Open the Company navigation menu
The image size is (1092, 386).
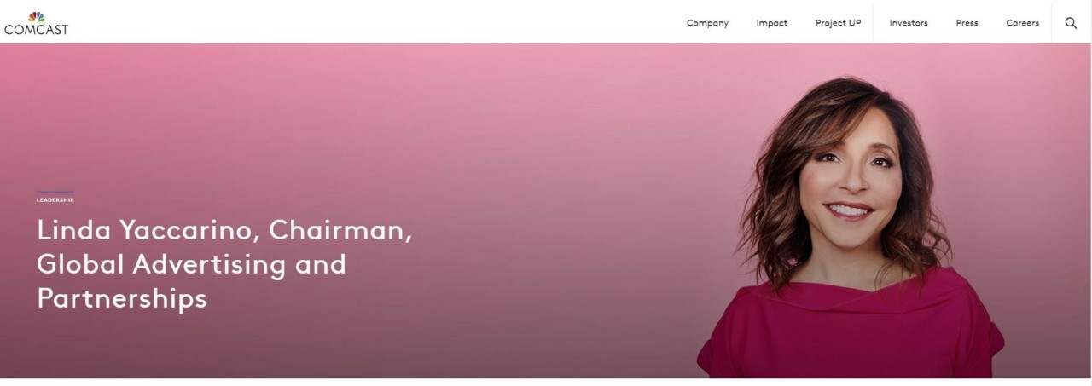click(707, 23)
